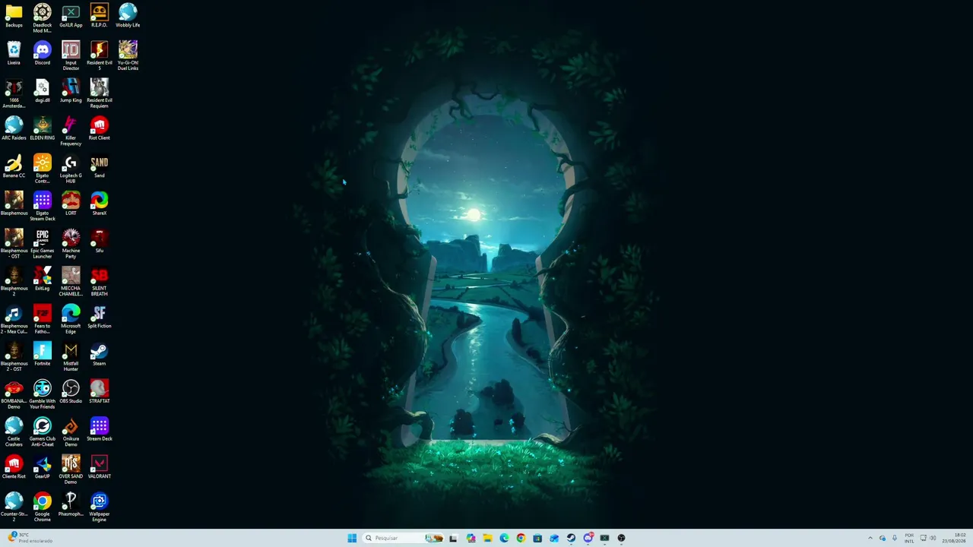This screenshot has width=973, height=547.
Task: Open the taskbar clock and calendar
Action: click(x=954, y=538)
